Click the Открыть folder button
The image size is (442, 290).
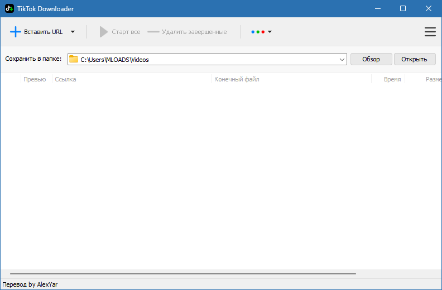click(414, 59)
